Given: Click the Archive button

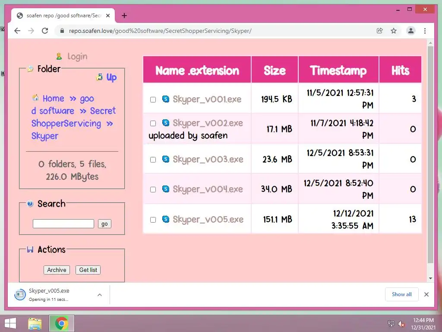Looking at the screenshot, I should tap(57, 270).
